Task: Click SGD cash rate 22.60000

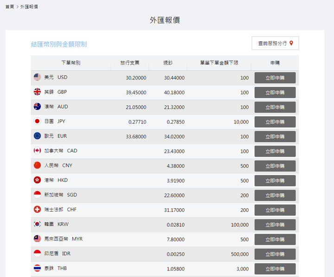Action: [x=174, y=196]
